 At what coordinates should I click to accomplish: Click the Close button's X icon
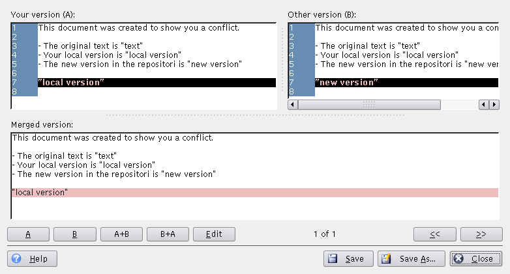(x=458, y=259)
